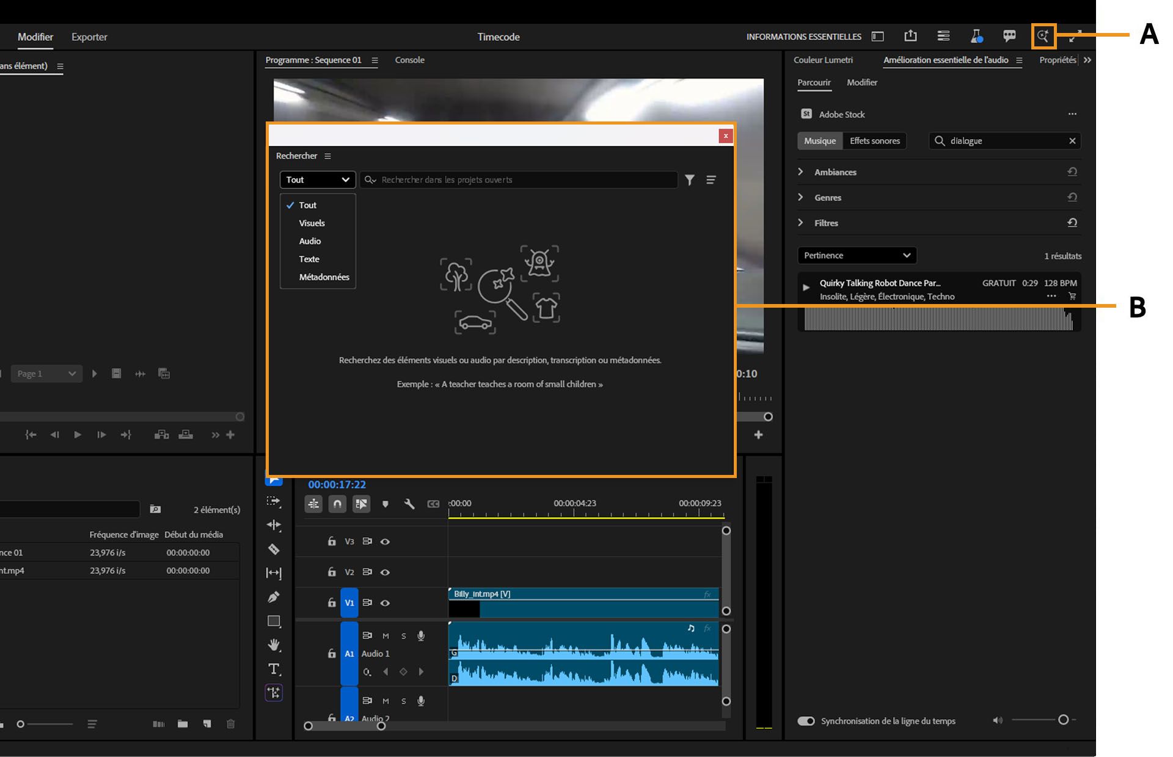Mute the Audio 1 track
This screenshot has width=1173, height=757.
pos(386,636)
